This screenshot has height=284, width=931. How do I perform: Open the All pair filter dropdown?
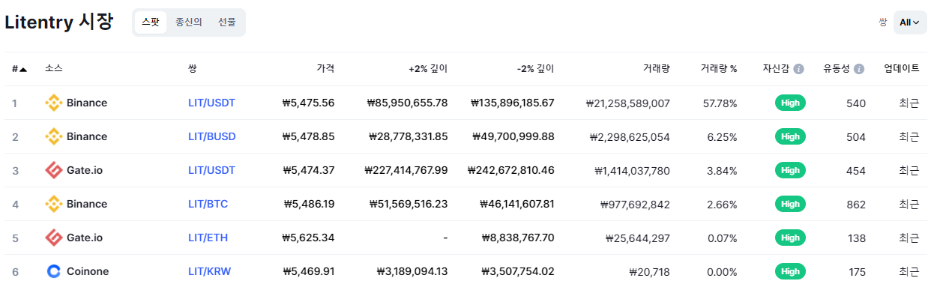[910, 22]
